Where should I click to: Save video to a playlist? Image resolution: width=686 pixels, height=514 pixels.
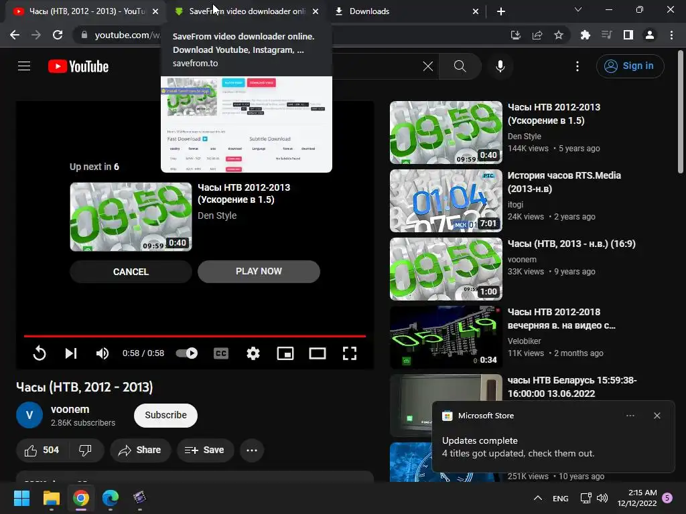[x=205, y=450]
